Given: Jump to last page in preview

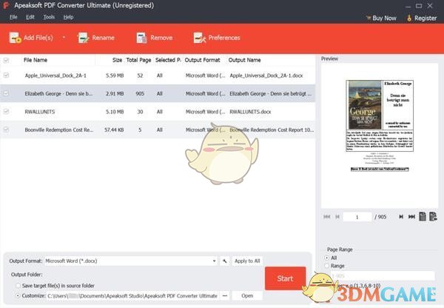Looking at the screenshot, I should pos(411,217).
